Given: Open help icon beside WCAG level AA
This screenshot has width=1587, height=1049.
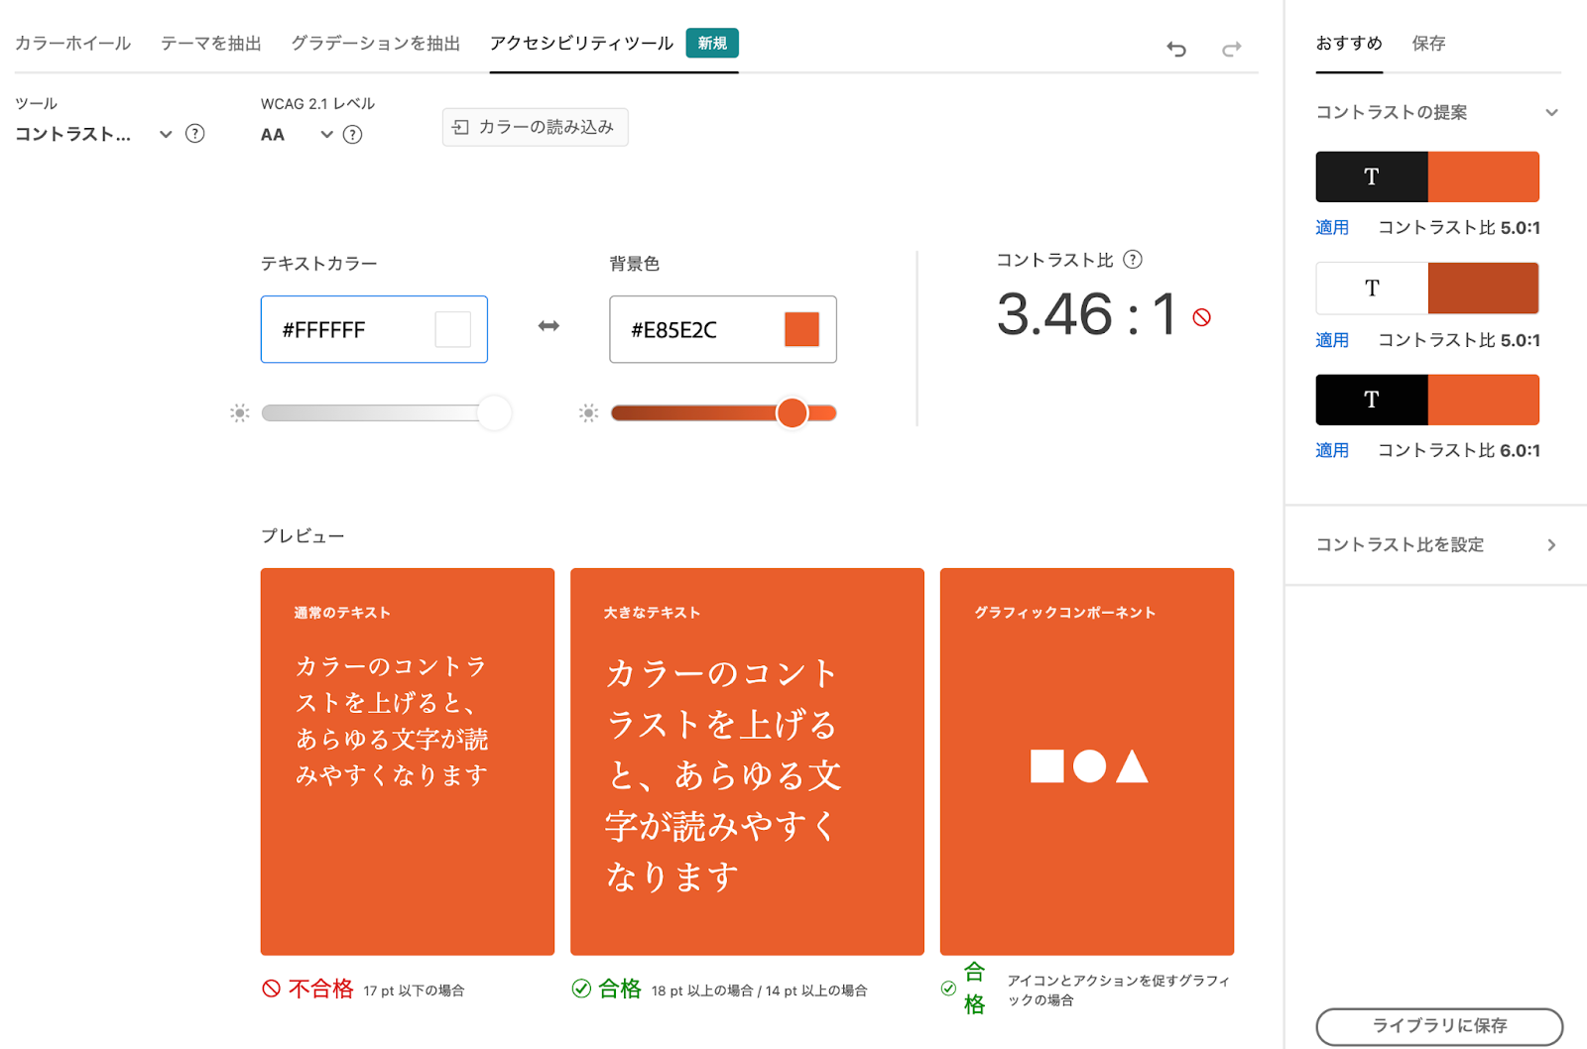Looking at the screenshot, I should [x=352, y=135].
